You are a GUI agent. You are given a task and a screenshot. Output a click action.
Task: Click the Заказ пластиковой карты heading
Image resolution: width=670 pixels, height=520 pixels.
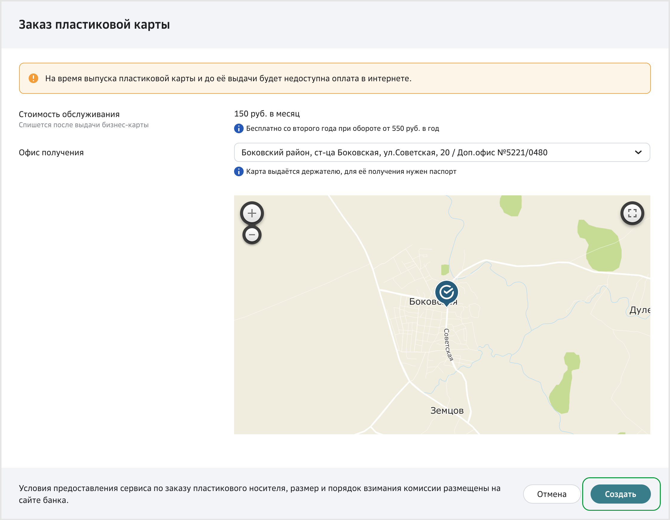94,24
